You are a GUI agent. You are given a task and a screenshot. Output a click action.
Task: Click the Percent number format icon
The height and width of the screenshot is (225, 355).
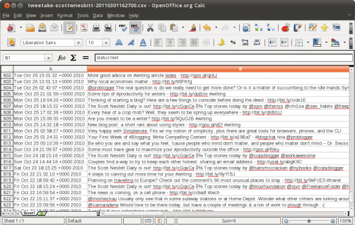[x=233, y=43]
